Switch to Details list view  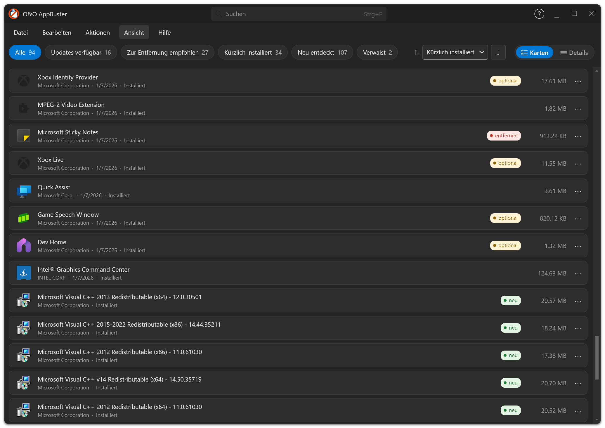(x=574, y=53)
